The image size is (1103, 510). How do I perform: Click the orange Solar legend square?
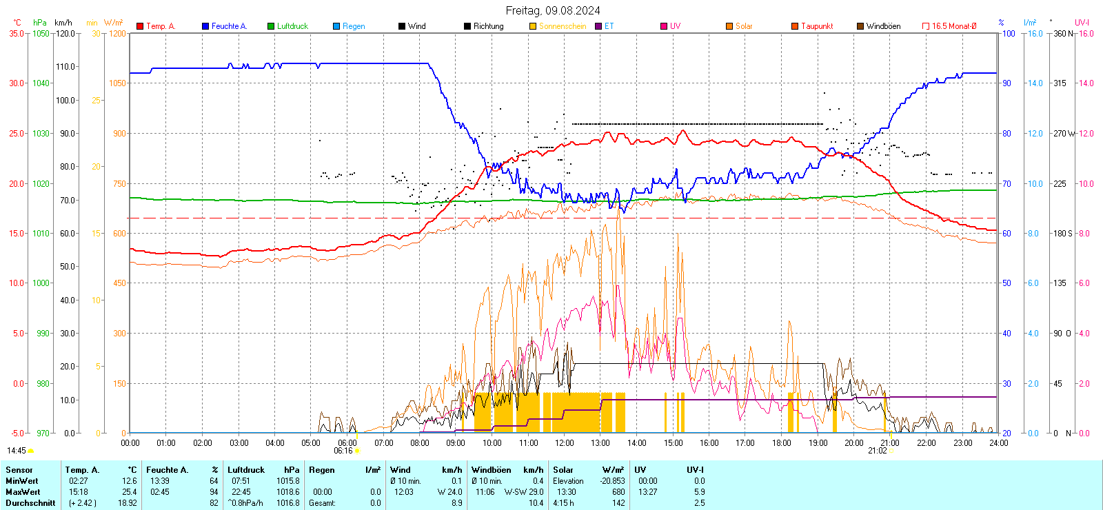pyautogui.click(x=729, y=26)
